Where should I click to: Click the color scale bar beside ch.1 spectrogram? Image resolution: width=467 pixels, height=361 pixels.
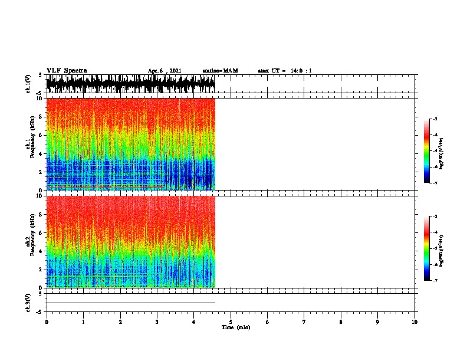click(x=426, y=151)
